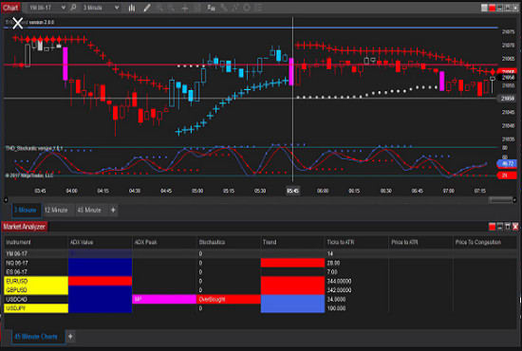522x351 pixels.
Task: Click the 344.00000 ticks to ATR value
Action: pos(339,281)
